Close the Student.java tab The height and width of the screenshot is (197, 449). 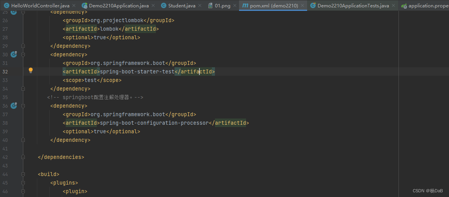click(201, 6)
